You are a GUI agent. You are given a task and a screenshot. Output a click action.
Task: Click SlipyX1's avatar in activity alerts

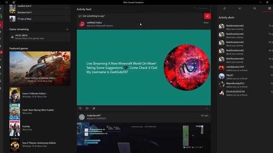(222, 76)
